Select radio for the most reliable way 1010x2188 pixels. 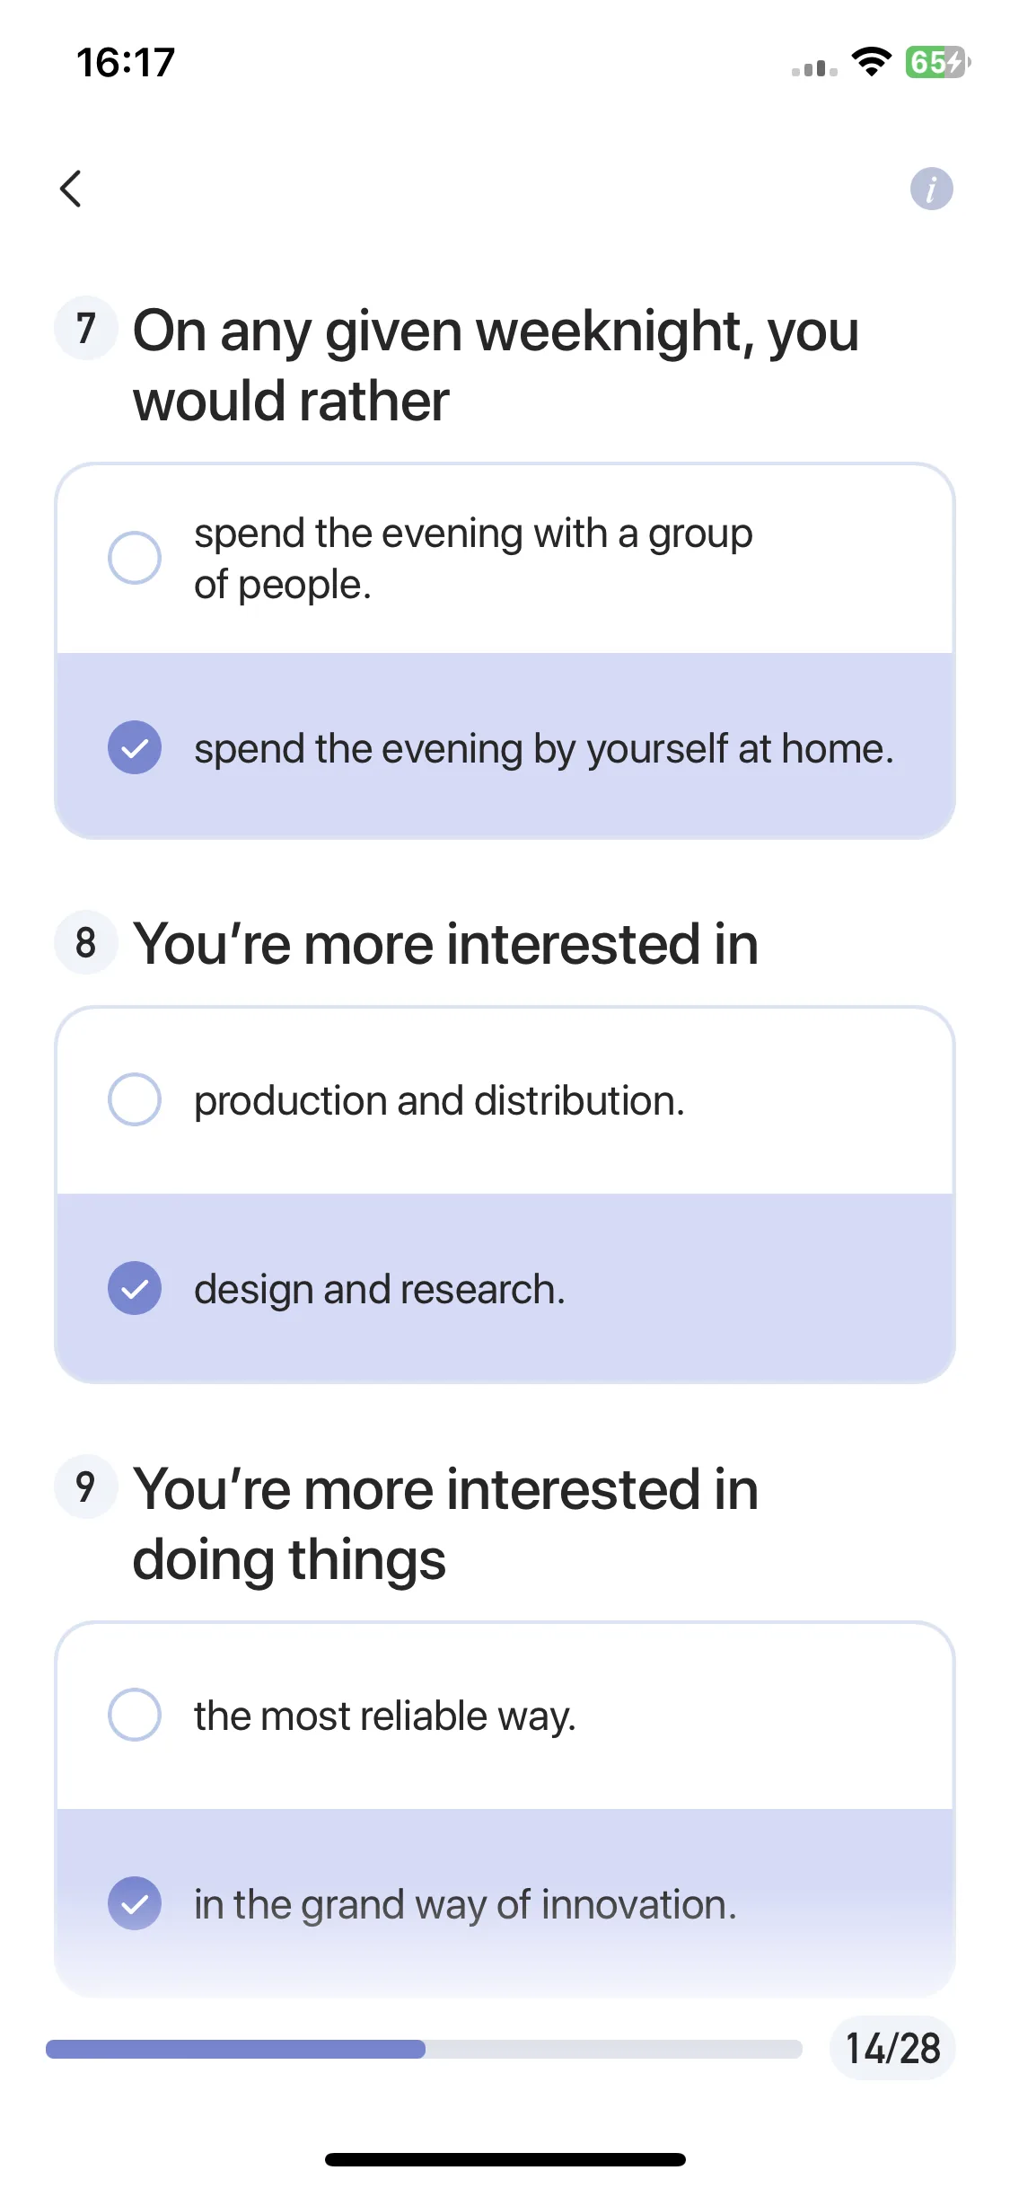point(135,1715)
